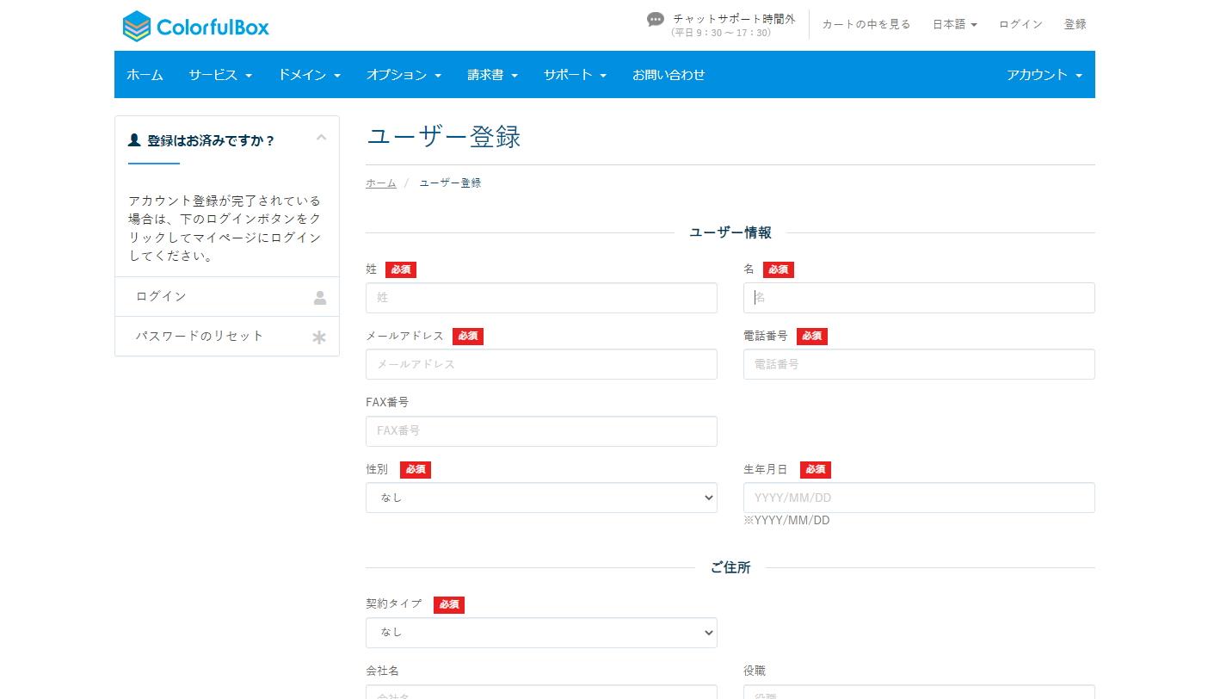Image resolution: width=1214 pixels, height=699 pixels.
Task: Expand the サービス dropdown menu
Action: [220, 75]
